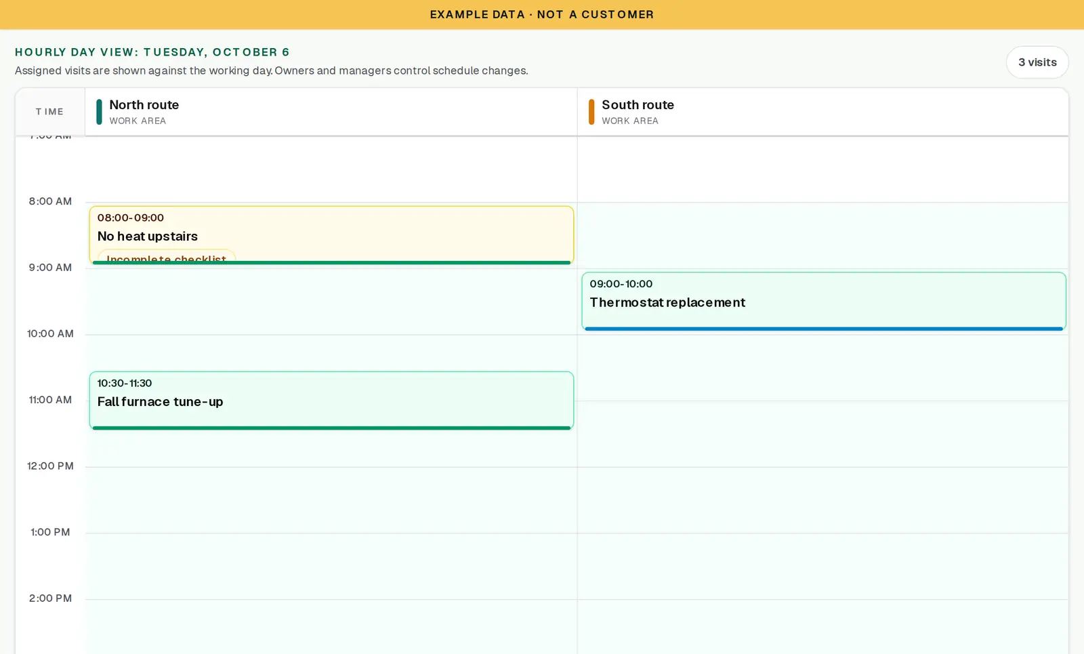Image resolution: width=1084 pixels, height=654 pixels.
Task: Click the 2:00 PM hour label
Action: tap(50, 598)
